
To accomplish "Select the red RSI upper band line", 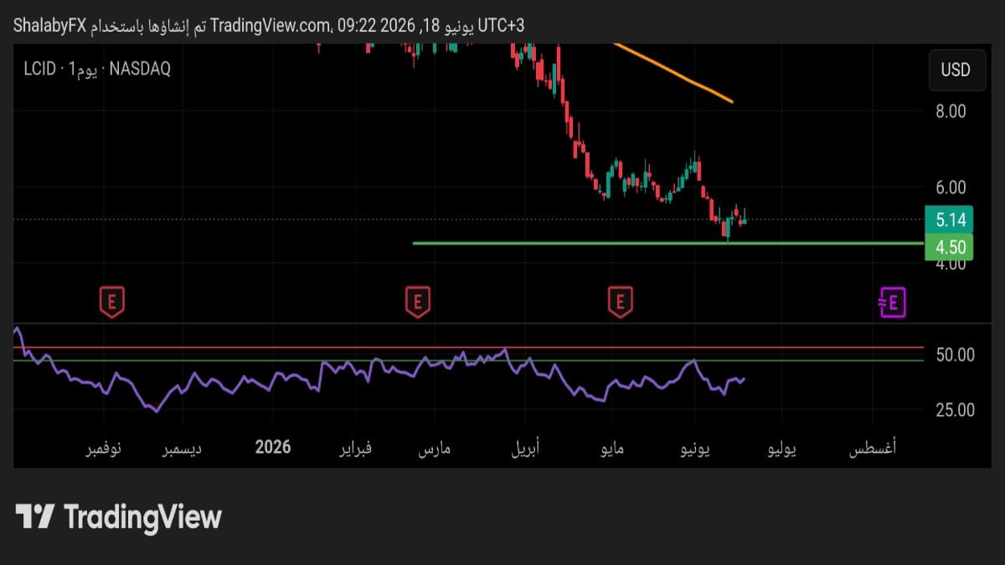I will (469, 347).
